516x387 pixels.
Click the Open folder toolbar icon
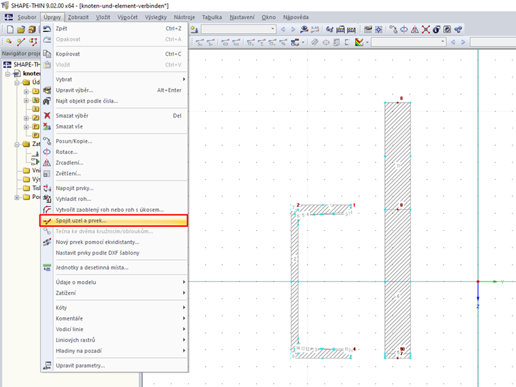(x=21, y=30)
